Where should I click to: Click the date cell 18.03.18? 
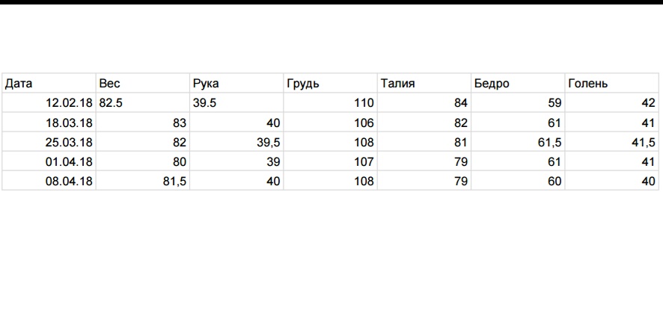point(49,123)
